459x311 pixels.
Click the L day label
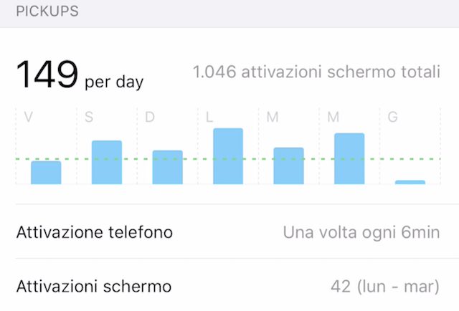tap(209, 117)
